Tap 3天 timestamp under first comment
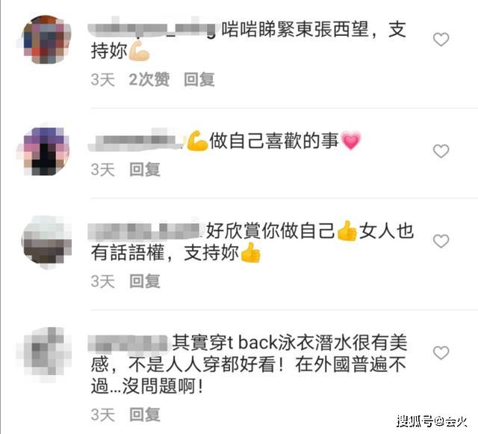Viewport: 478px width, 434px height. (x=103, y=79)
